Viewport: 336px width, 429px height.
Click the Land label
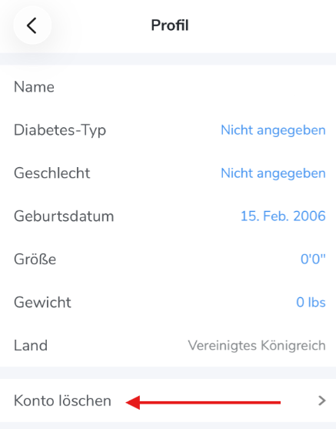pyautogui.click(x=31, y=346)
